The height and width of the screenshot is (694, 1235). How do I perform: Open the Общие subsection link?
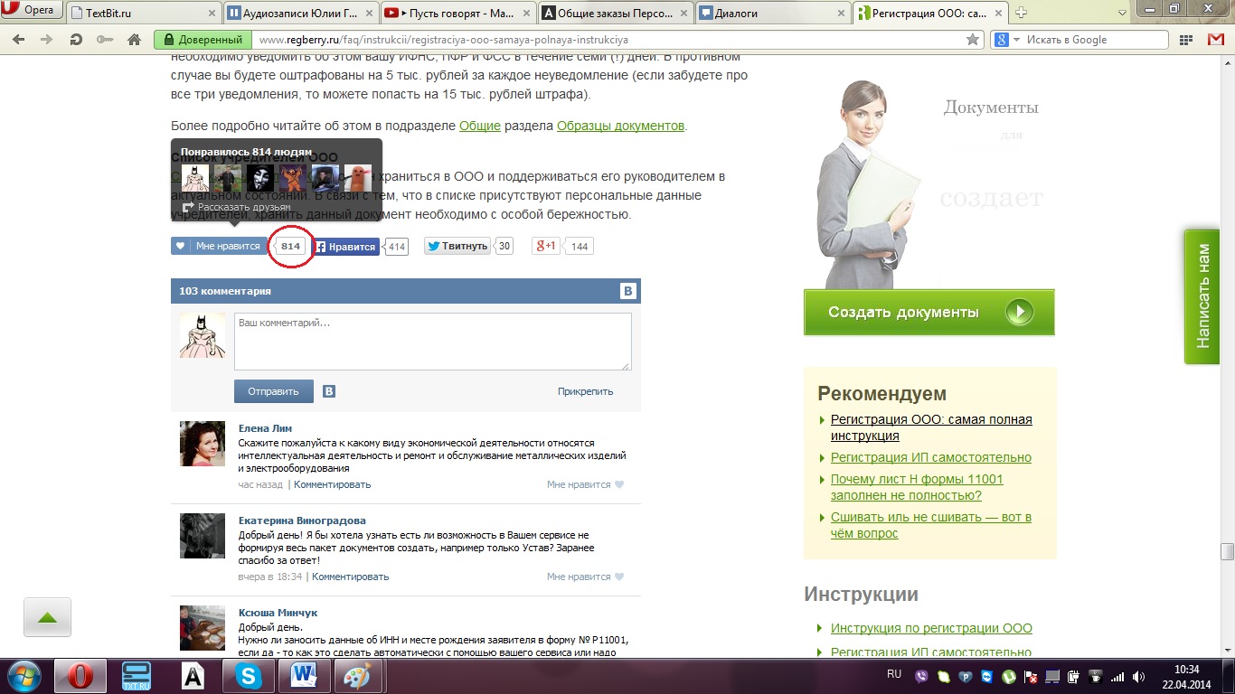pyautogui.click(x=479, y=126)
